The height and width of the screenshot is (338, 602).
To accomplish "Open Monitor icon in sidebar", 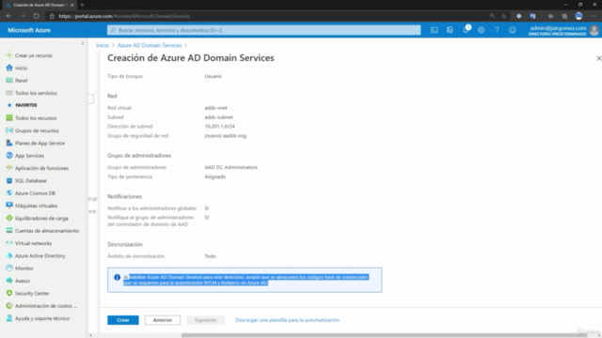I will [9, 269].
